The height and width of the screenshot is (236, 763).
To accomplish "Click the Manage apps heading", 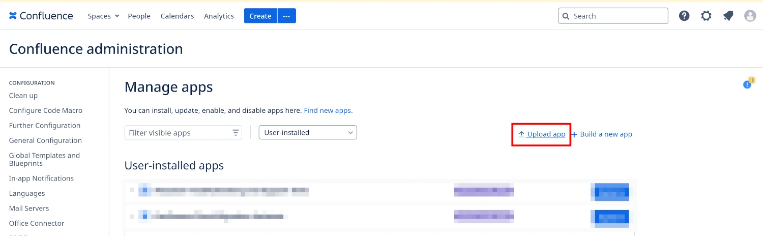I will click(x=168, y=87).
